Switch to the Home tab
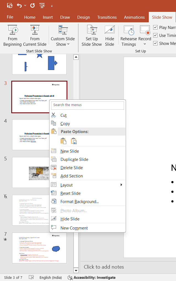Screen dimensions: 176x281 [30, 17]
